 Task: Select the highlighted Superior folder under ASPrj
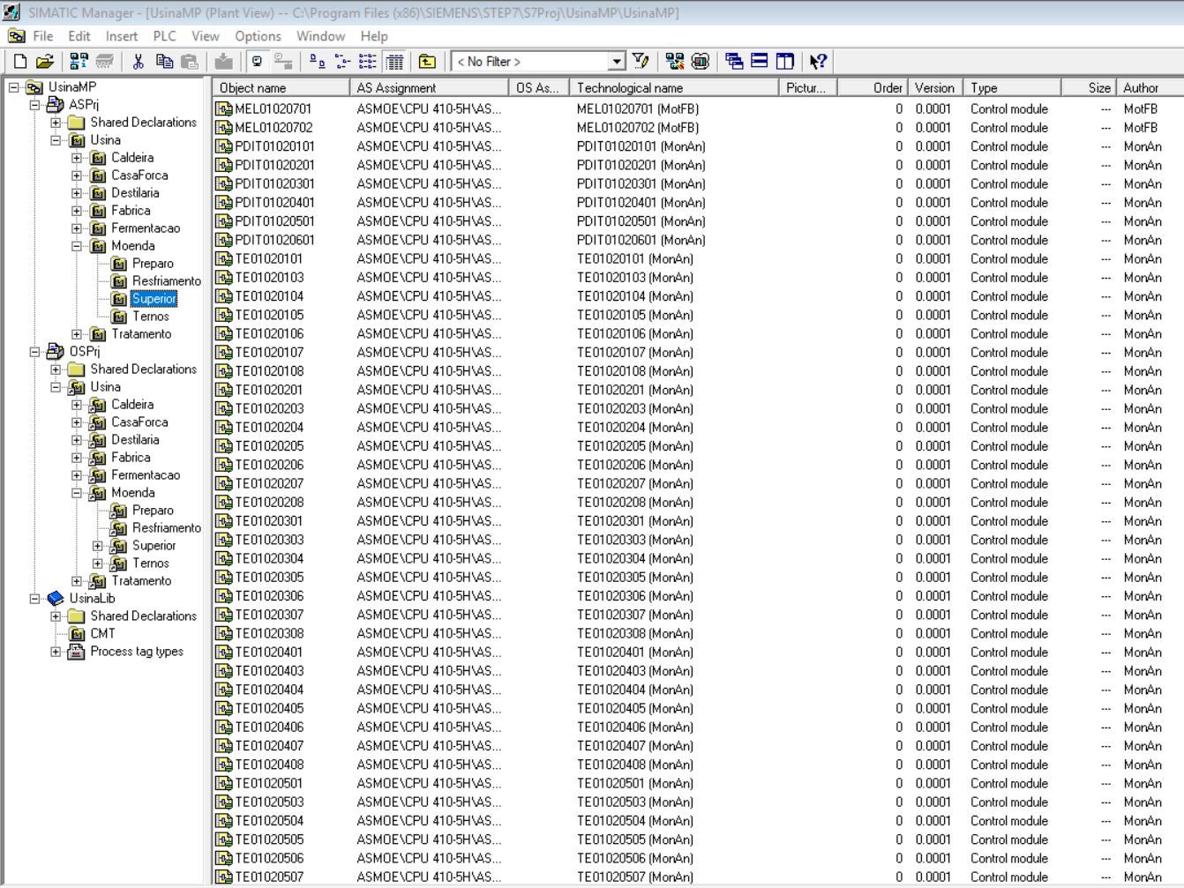pyautogui.click(x=154, y=299)
